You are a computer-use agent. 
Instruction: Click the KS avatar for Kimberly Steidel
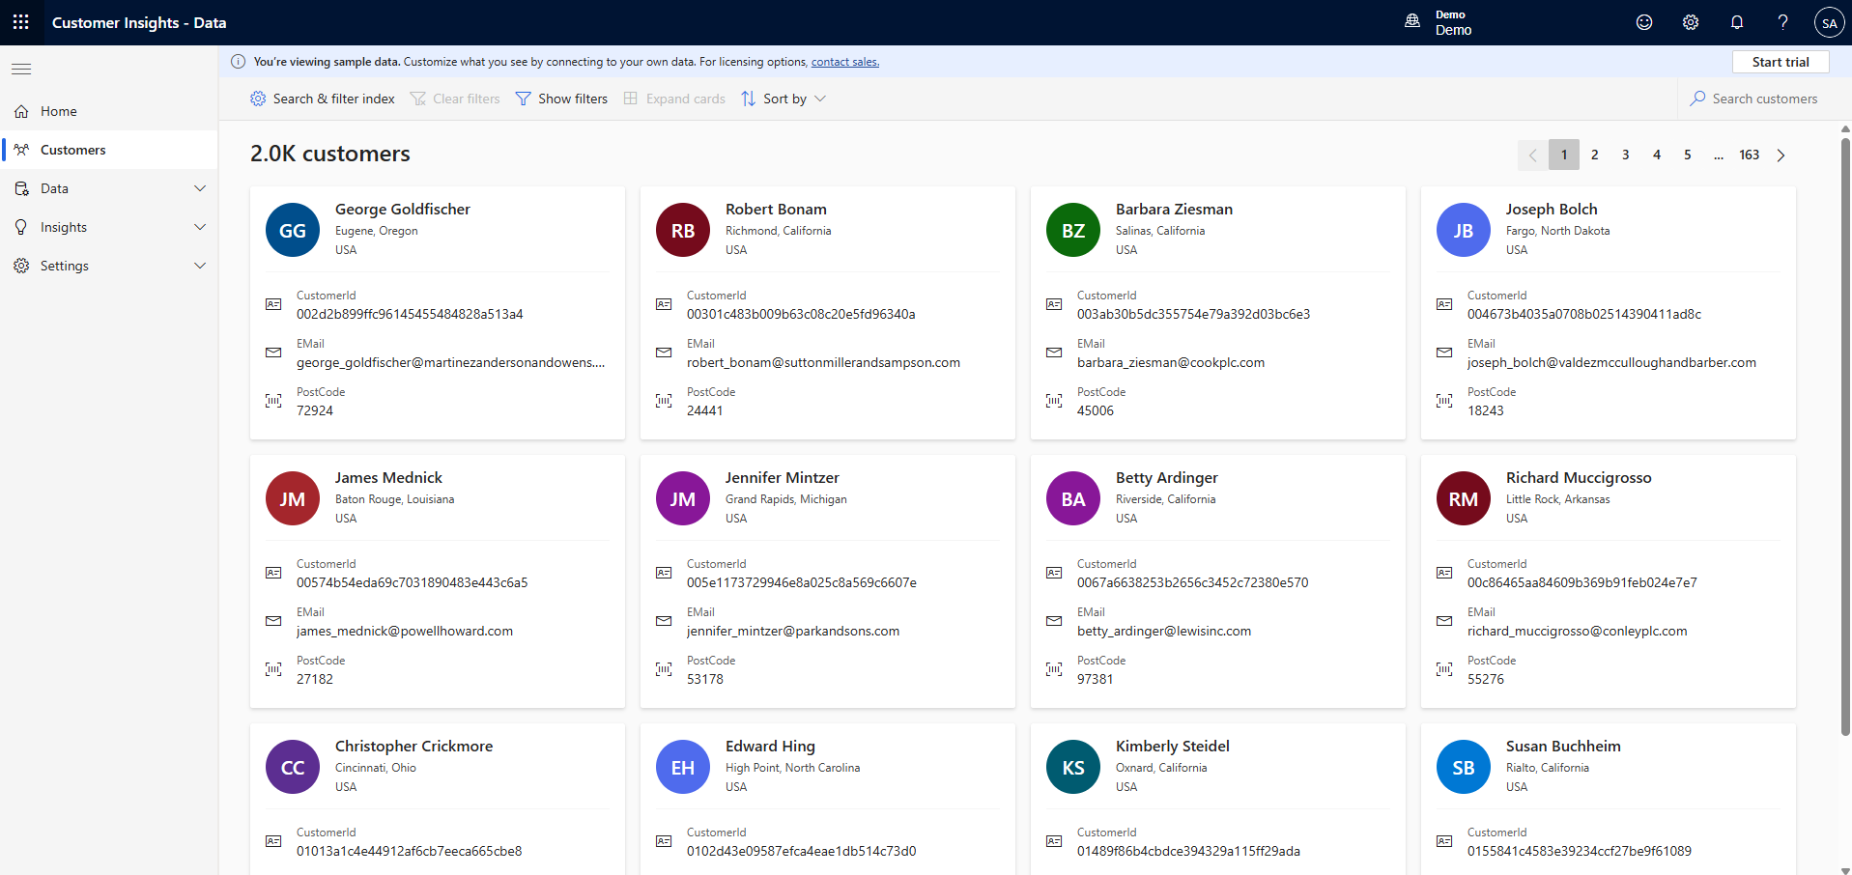[x=1073, y=767]
